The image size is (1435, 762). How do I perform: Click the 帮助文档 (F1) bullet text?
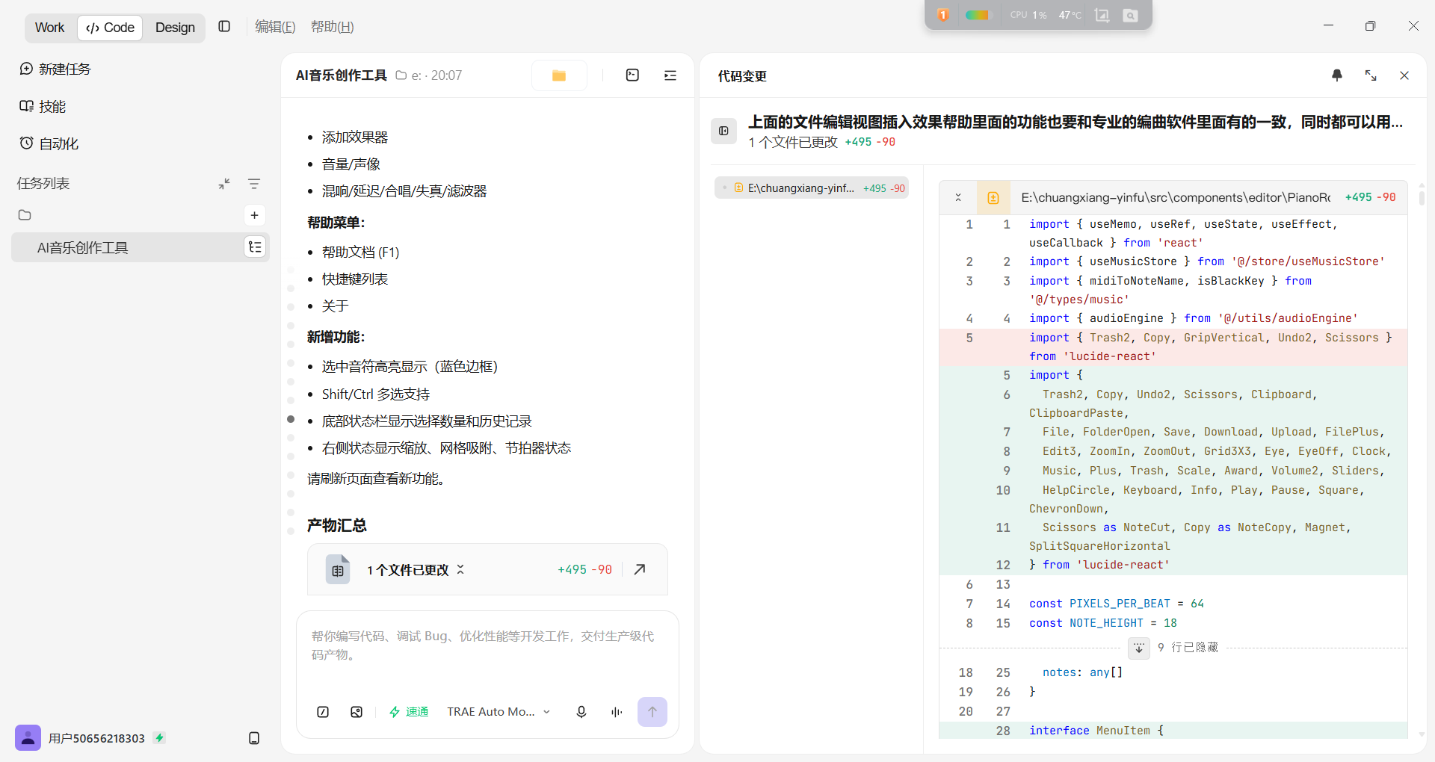361,253
